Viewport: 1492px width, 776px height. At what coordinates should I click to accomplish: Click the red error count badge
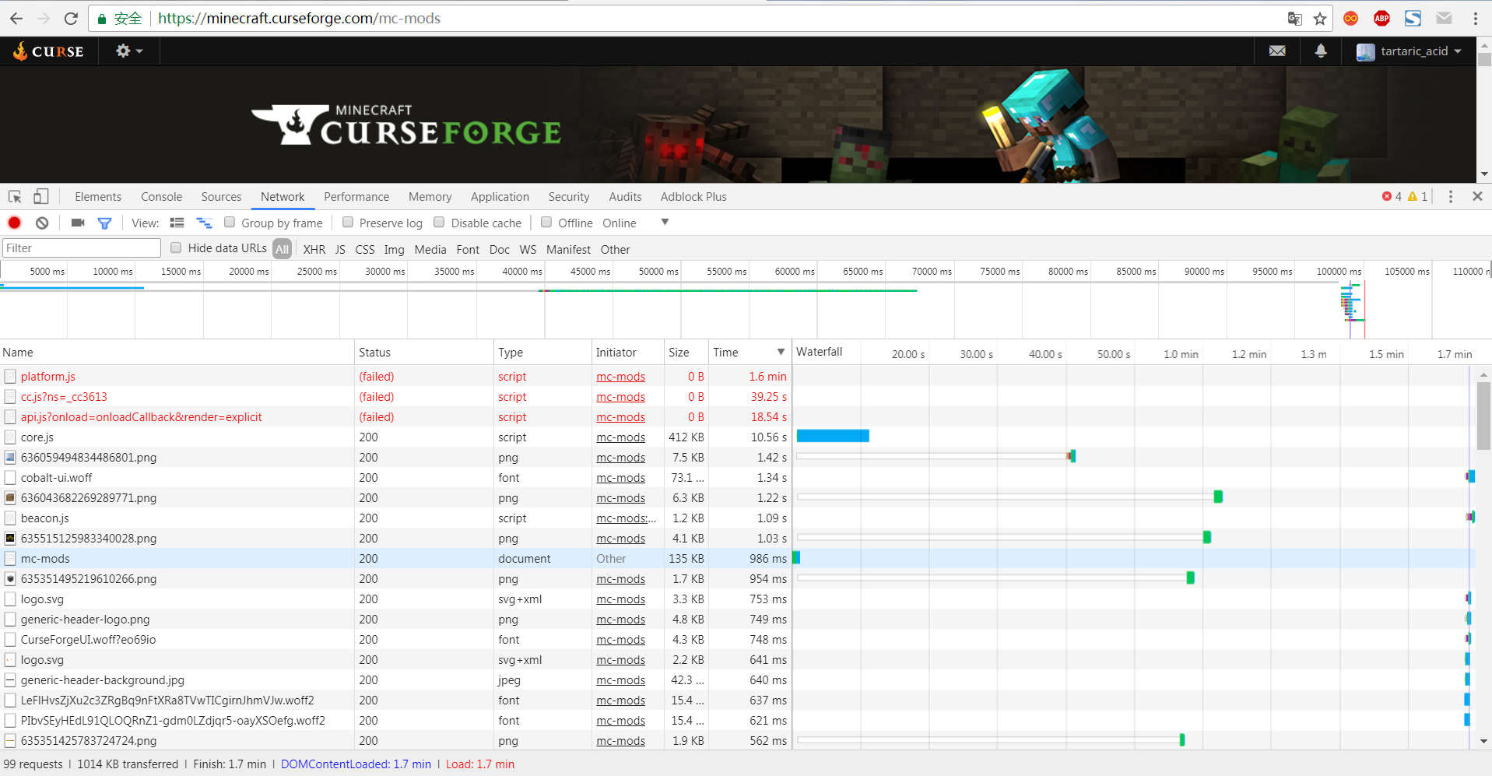[x=1392, y=197]
